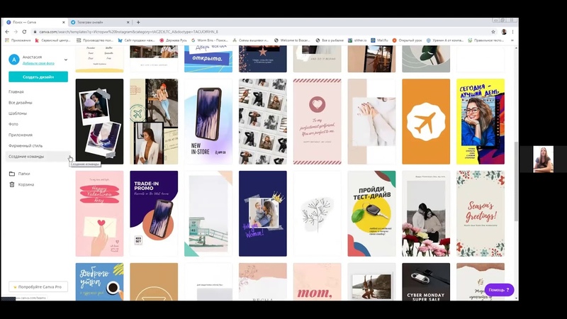The image size is (567, 319).
Task: Open the white botanical sketch template
Action: pos(317,214)
